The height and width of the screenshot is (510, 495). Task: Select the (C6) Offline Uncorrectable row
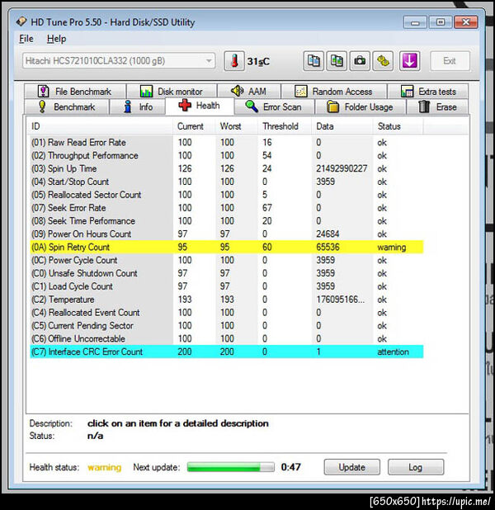tap(227, 338)
